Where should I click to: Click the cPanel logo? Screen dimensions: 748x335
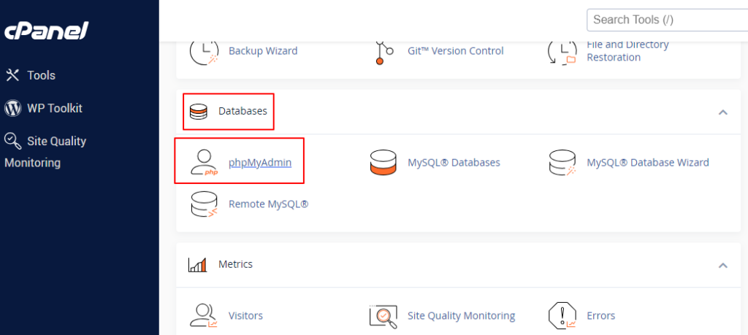[46, 31]
